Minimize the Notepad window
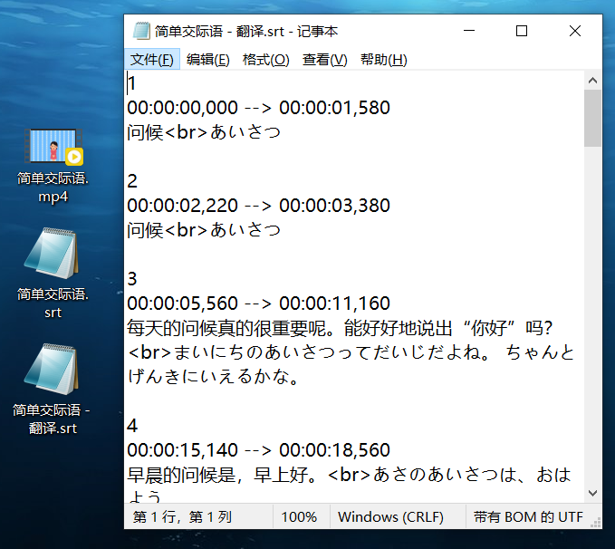Image resolution: width=615 pixels, height=549 pixels. 469,31
